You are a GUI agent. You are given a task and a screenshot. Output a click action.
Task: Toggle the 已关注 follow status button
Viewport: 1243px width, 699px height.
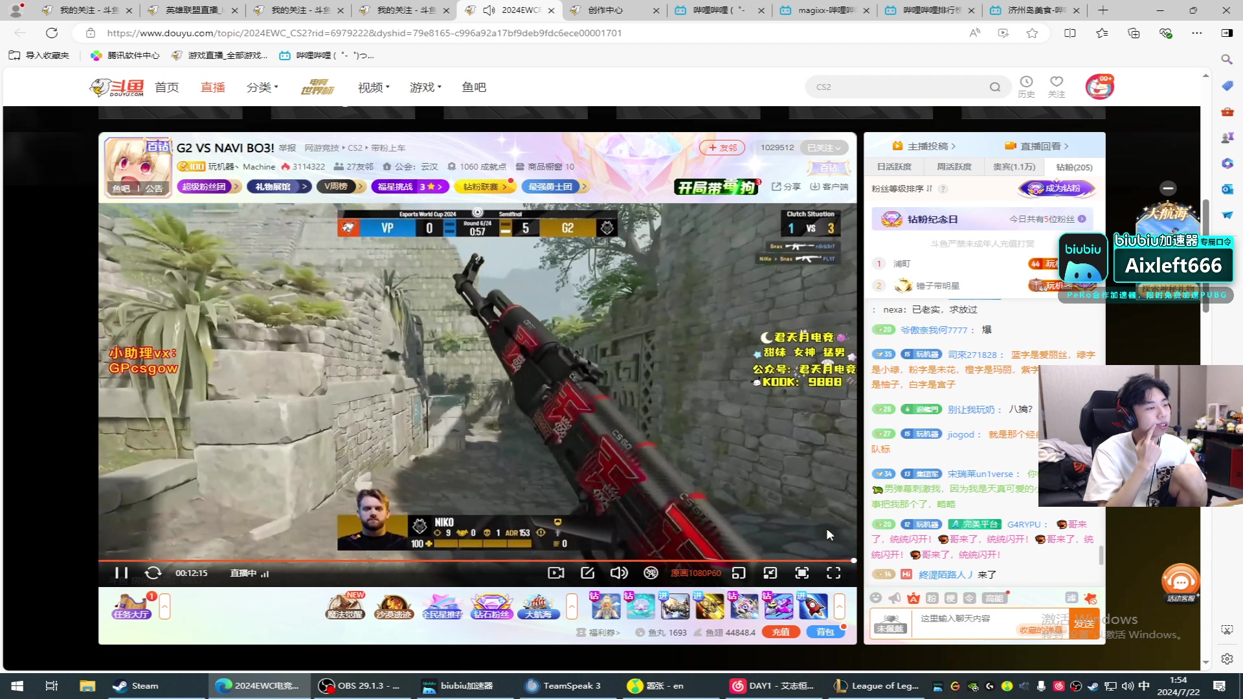coord(823,148)
